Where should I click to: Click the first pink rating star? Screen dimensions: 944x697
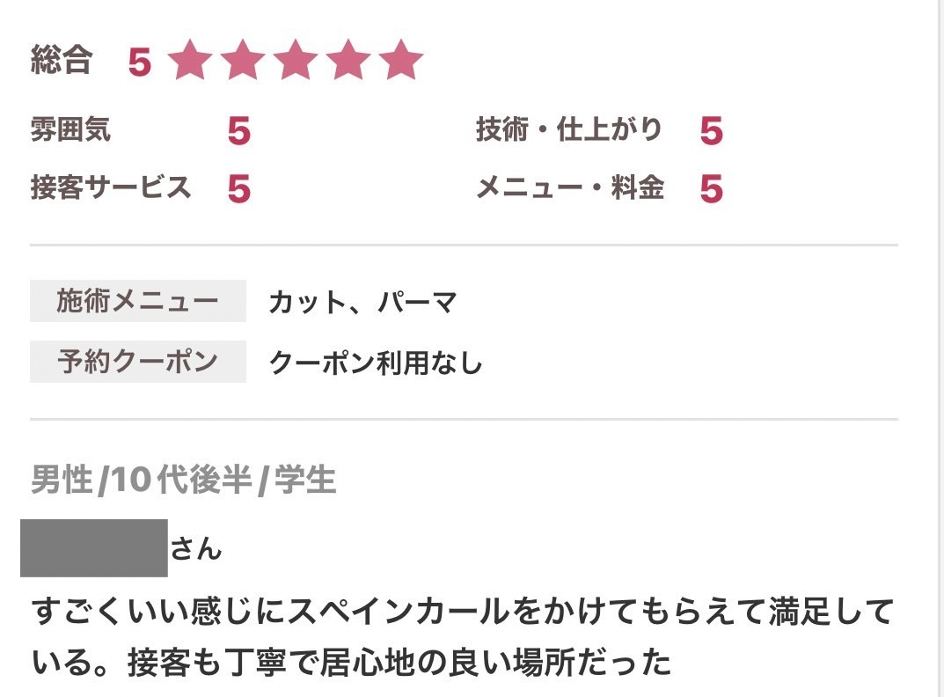[x=190, y=60]
